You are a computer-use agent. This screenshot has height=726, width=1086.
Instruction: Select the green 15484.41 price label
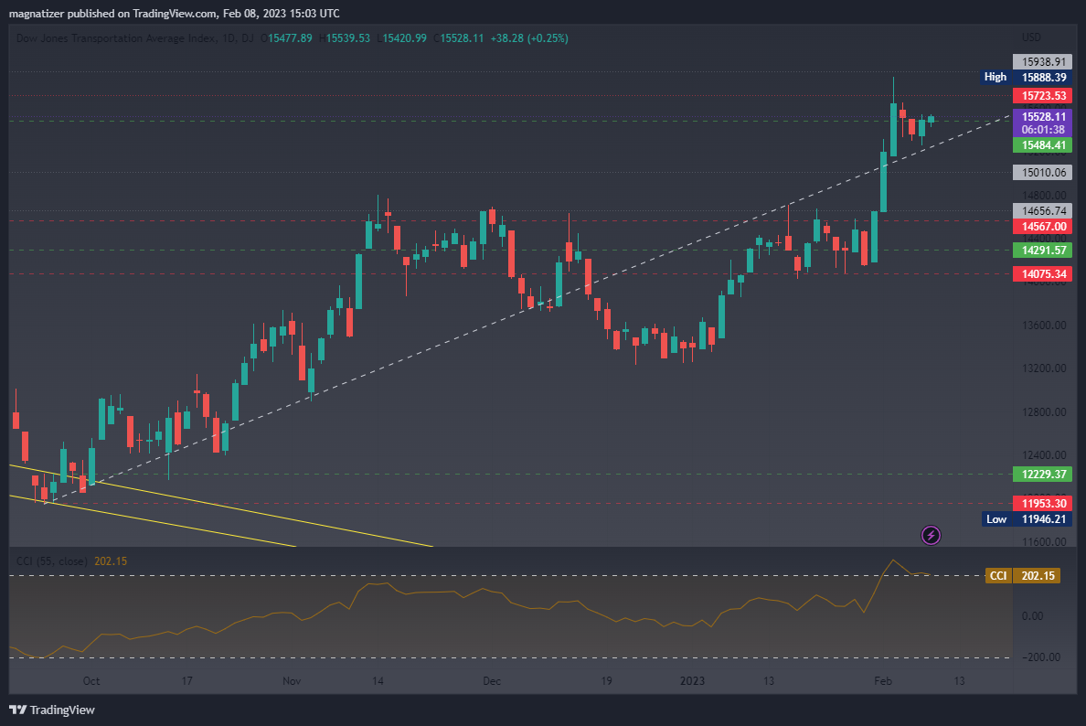tap(1042, 144)
